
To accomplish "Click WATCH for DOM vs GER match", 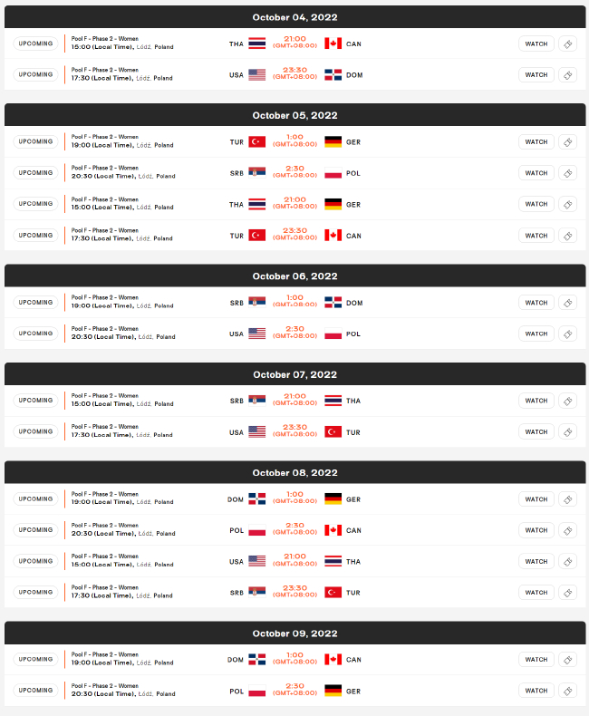I will (536, 499).
